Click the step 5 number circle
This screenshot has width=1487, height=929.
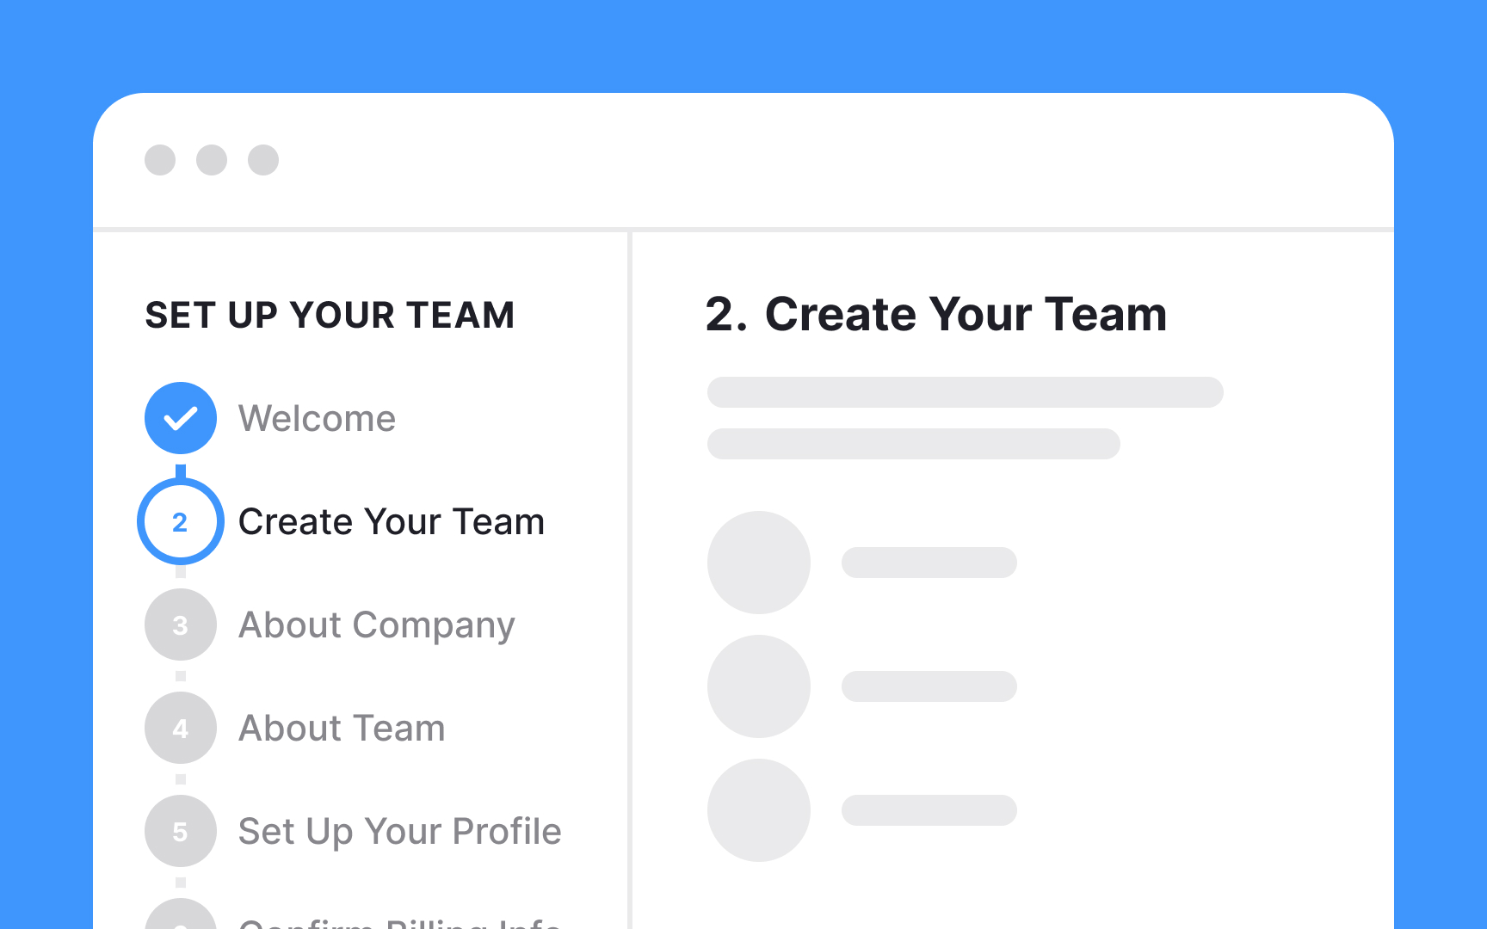coord(181,831)
